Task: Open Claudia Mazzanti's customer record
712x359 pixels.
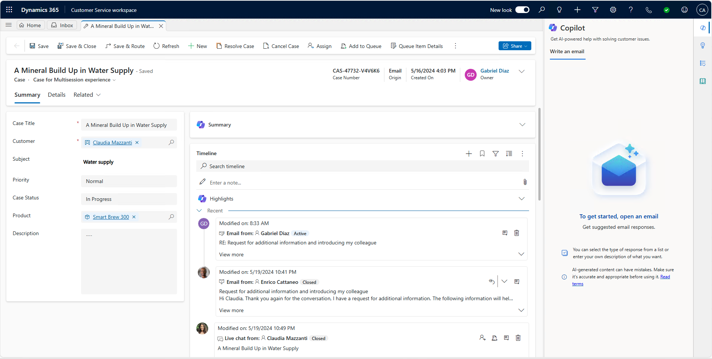Action: 112,142
